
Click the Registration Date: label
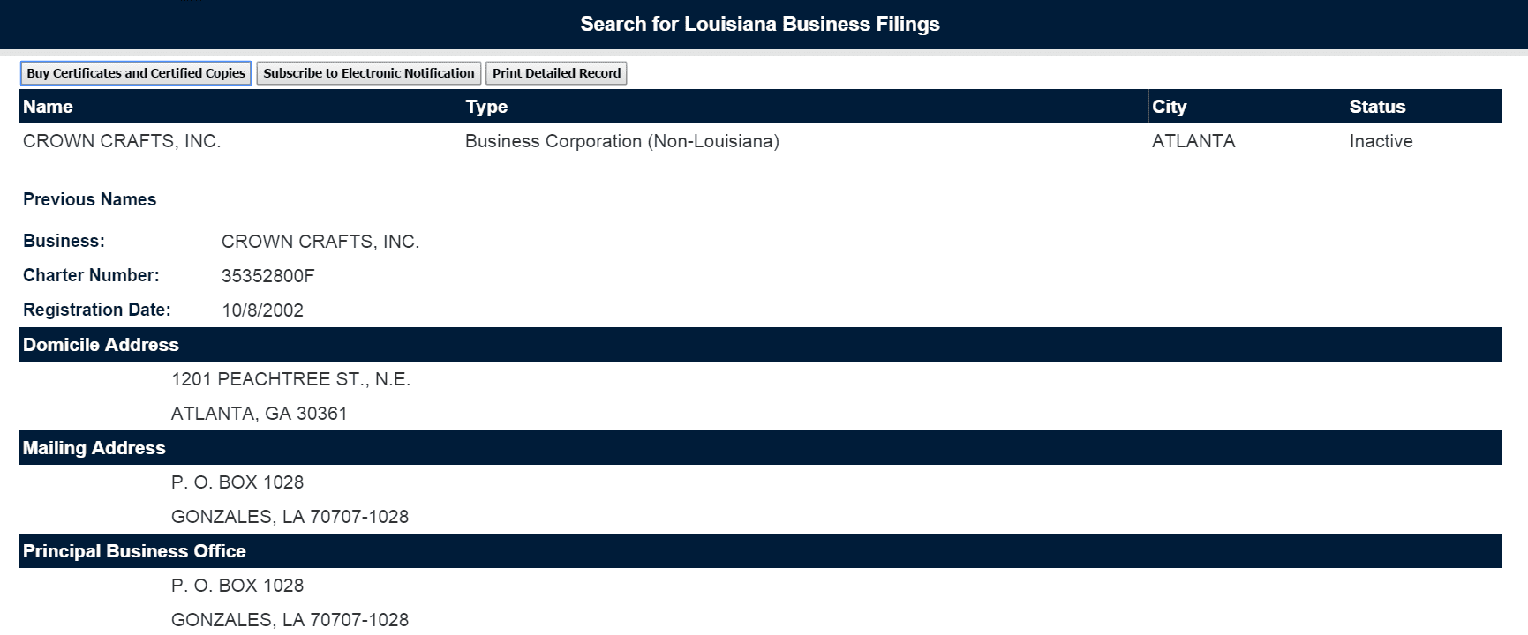(x=96, y=310)
